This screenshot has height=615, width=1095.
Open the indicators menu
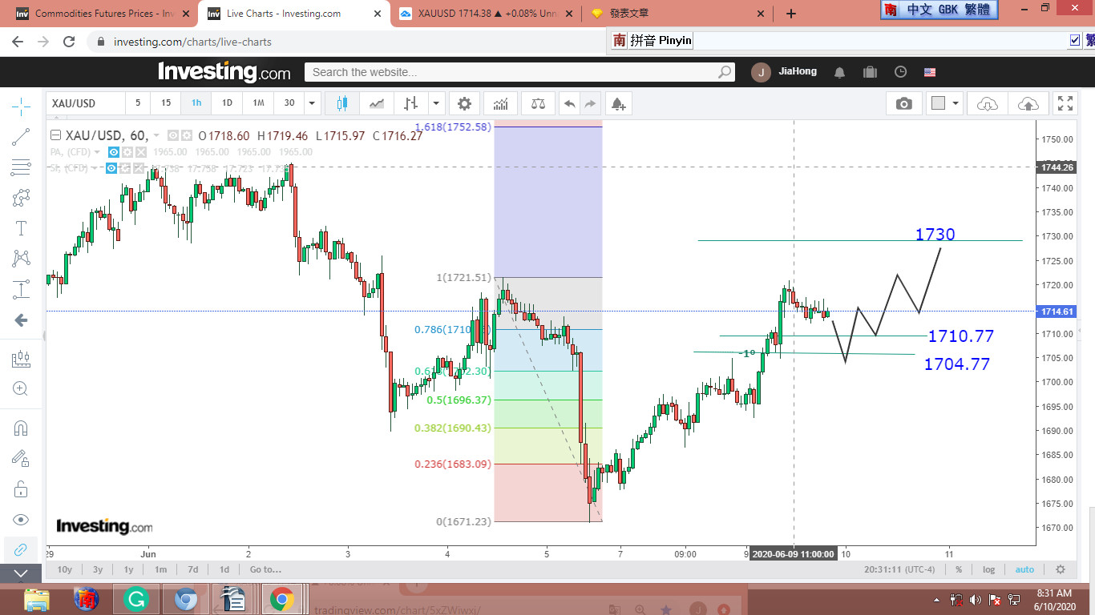(x=501, y=103)
